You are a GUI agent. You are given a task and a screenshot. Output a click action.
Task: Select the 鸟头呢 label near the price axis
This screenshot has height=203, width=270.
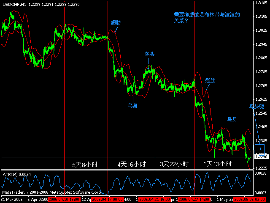click(257, 106)
